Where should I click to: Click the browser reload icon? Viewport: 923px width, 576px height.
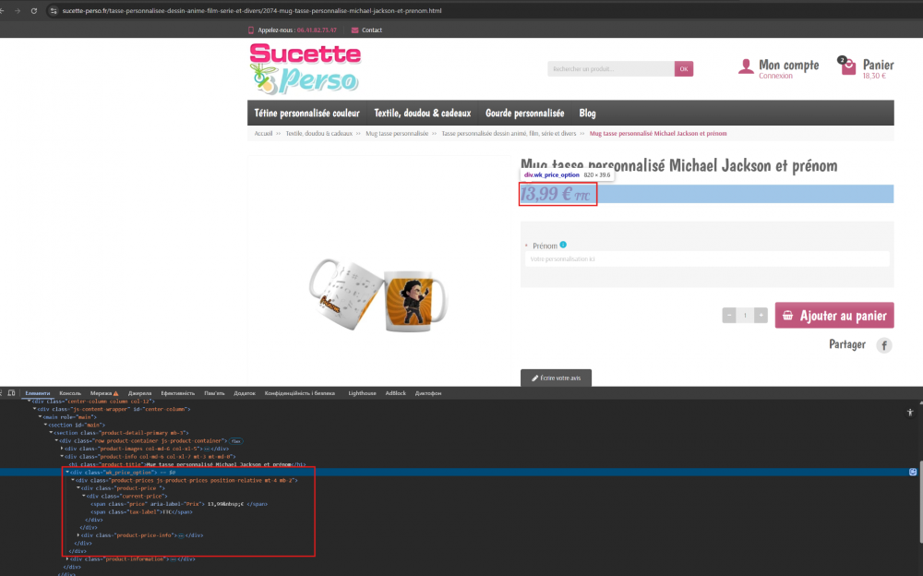pyautogui.click(x=34, y=10)
